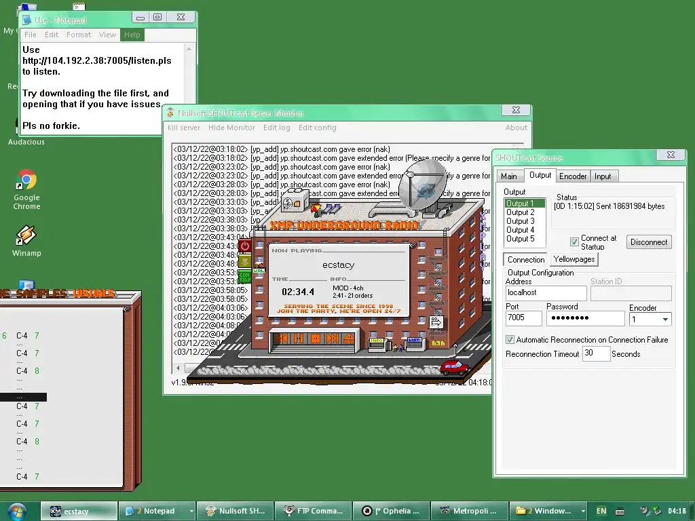
Task: Select Output 1 in output list
Action: pos(525,204)
